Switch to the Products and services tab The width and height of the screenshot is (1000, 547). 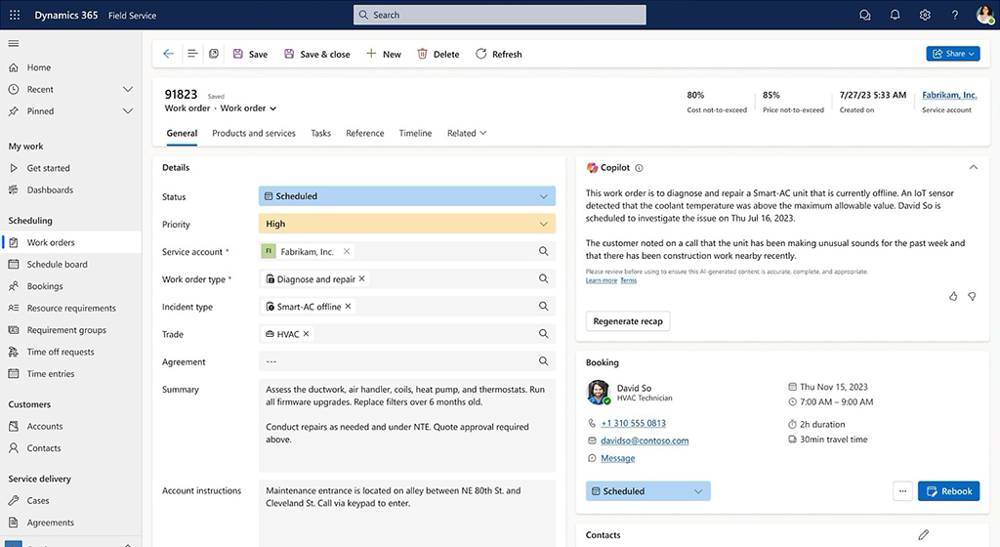click(x=254, y=133)
